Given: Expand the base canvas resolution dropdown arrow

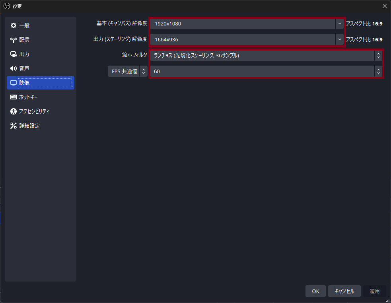Looking at the screenshot, I should 339,23.
